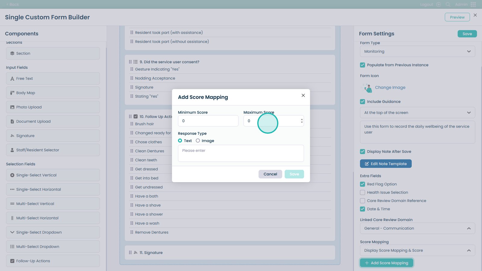Enable the Health Issue Selection checkbox
Viewport: 482px width, 271px height.
(362, 192)
